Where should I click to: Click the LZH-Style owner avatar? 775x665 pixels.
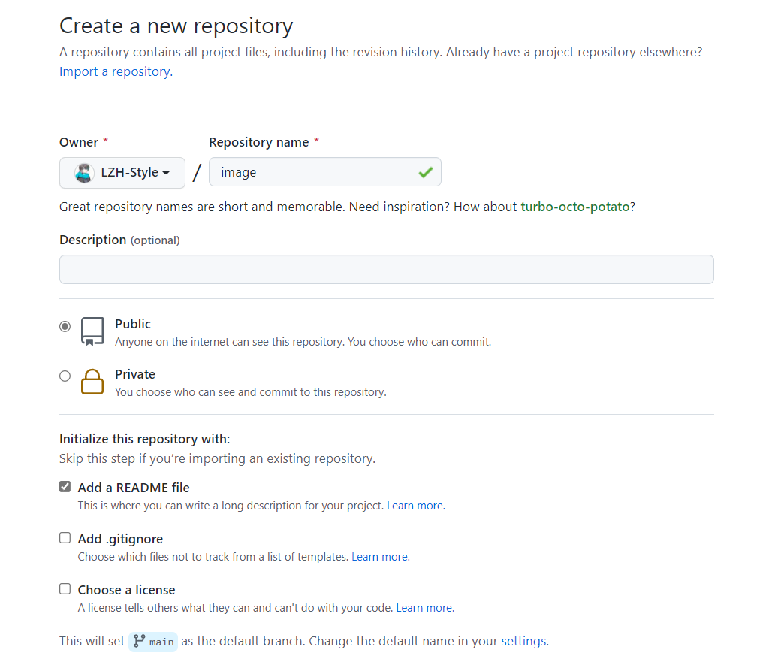tap(84, 173)
